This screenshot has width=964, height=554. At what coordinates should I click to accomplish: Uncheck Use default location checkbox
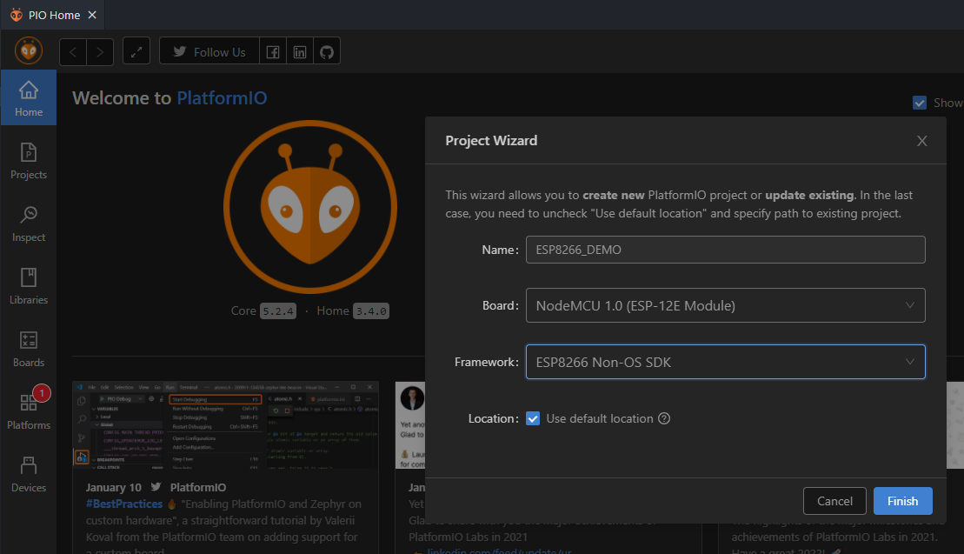coord(533,418)
